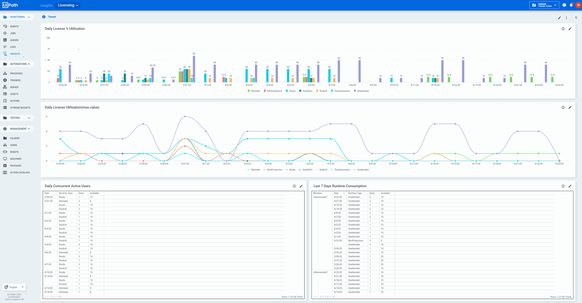Open the Packages icon
The width and height of the screenshot is (582, 303).
click(5, 166)
